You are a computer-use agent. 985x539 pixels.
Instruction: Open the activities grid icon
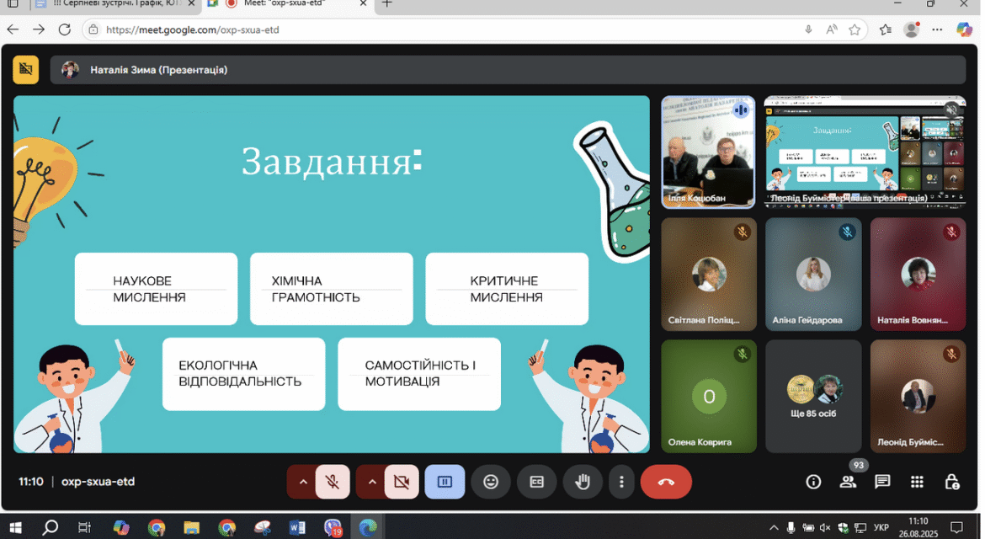[x=917, y=482]
